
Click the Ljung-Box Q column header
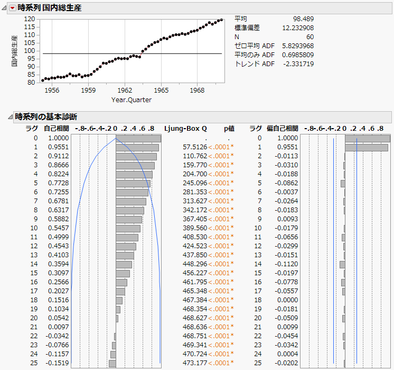pos(186,129)
